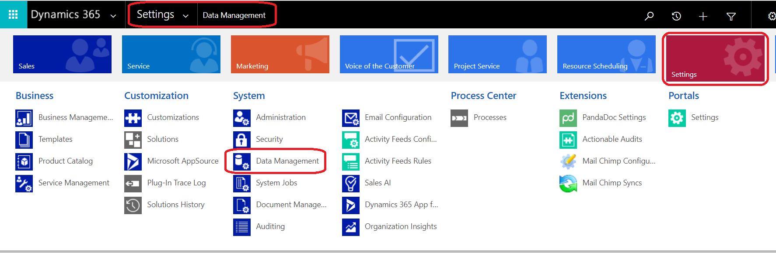Click Data Management in the breadcrumb
Screen dimensions: 776x253
tap(234, 15)
